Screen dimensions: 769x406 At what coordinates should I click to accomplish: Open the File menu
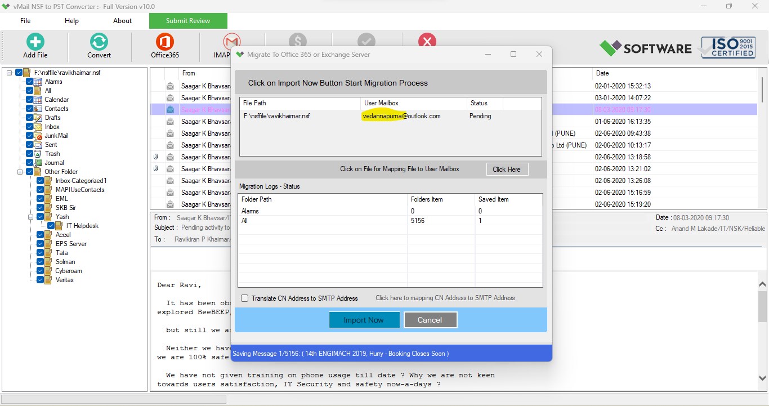coord(25,21)
